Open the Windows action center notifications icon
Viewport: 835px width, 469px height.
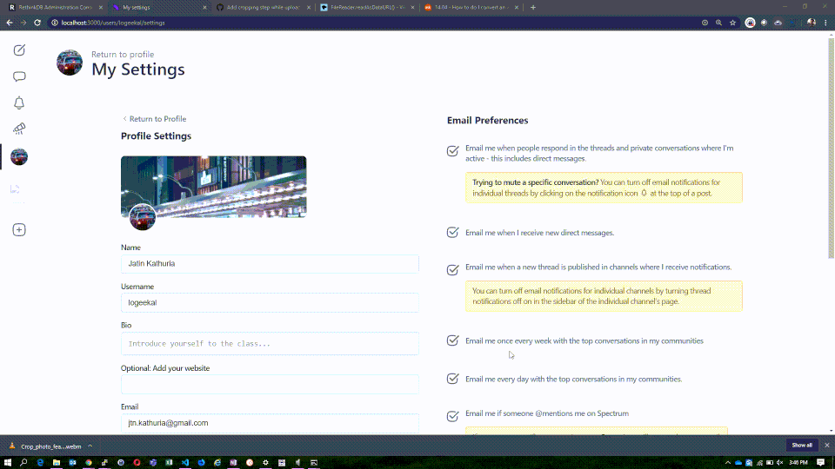coord(820,463)
